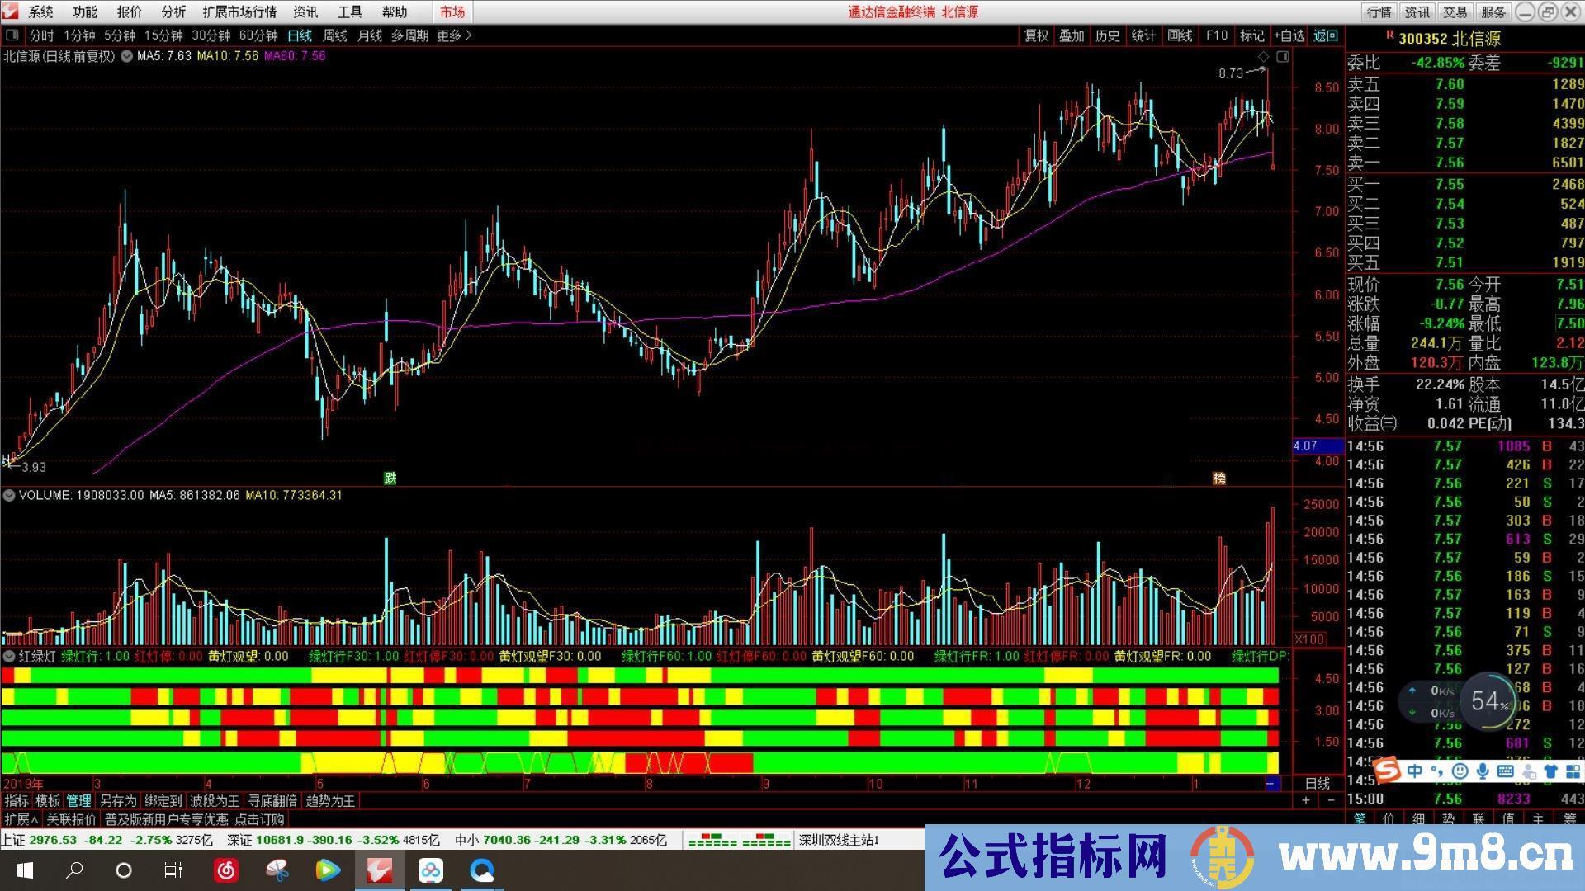Open the 画线 drawing tools dropdown
This screenshot has height=891, width=1585.
(1180, 35)
